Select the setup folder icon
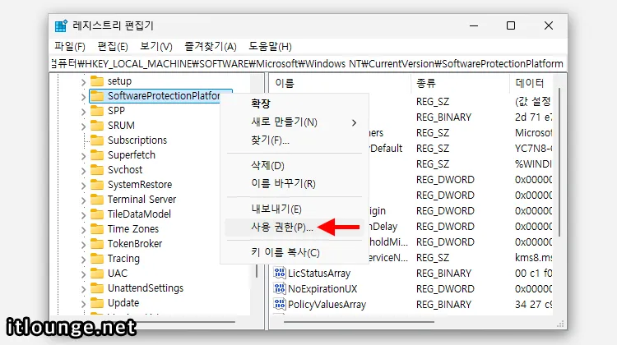 (x=97, y=81)
